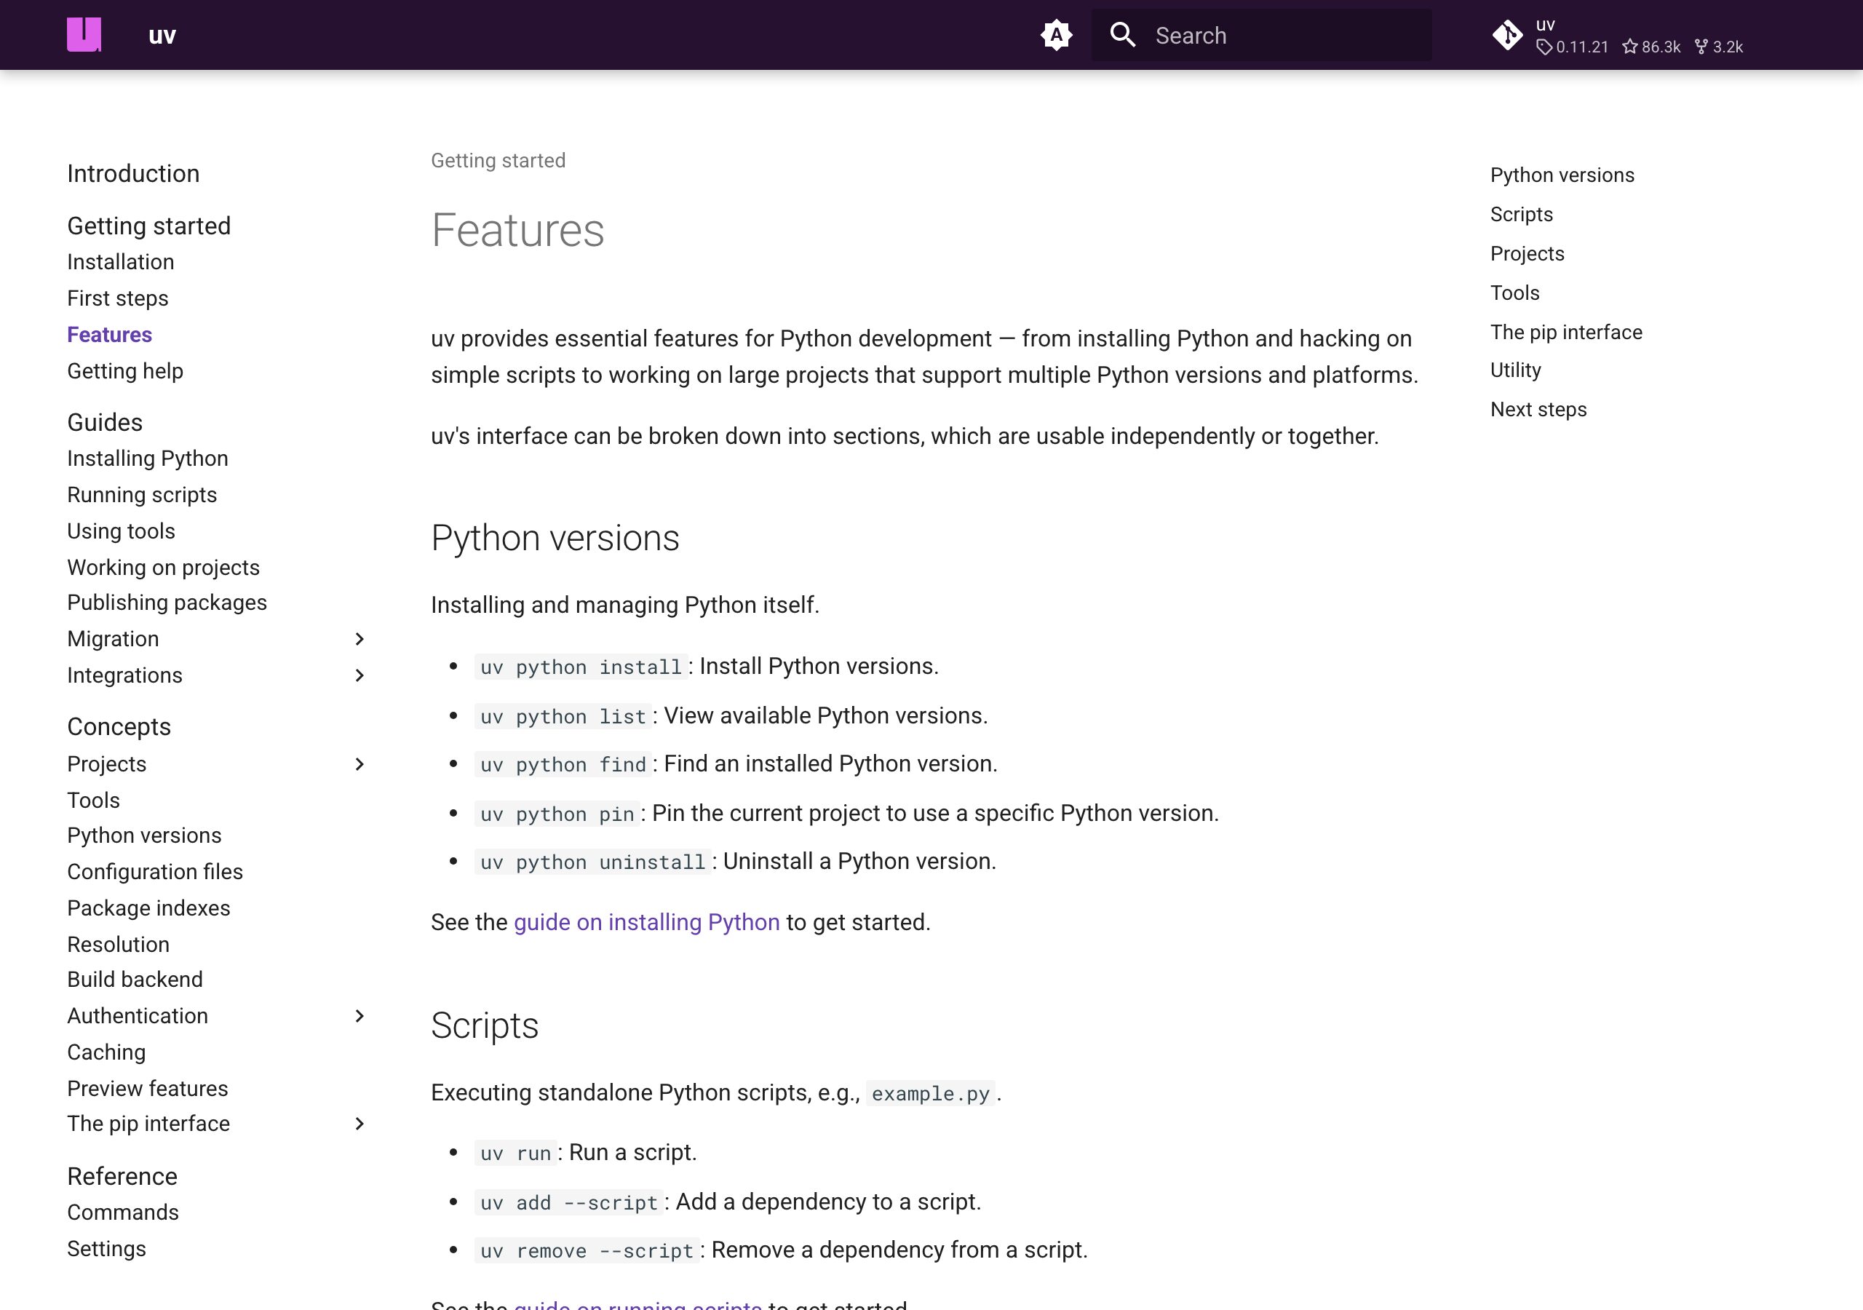The image size is (1863, 1310).
Task: Open Package indexes page
Action: (148, 909)
